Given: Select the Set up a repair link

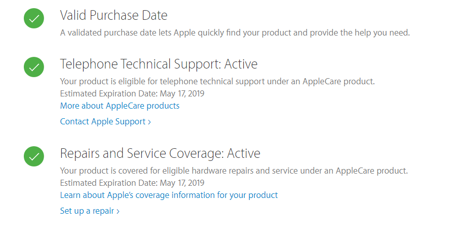Looking at the screenshot, I should (x=90, y=211).
